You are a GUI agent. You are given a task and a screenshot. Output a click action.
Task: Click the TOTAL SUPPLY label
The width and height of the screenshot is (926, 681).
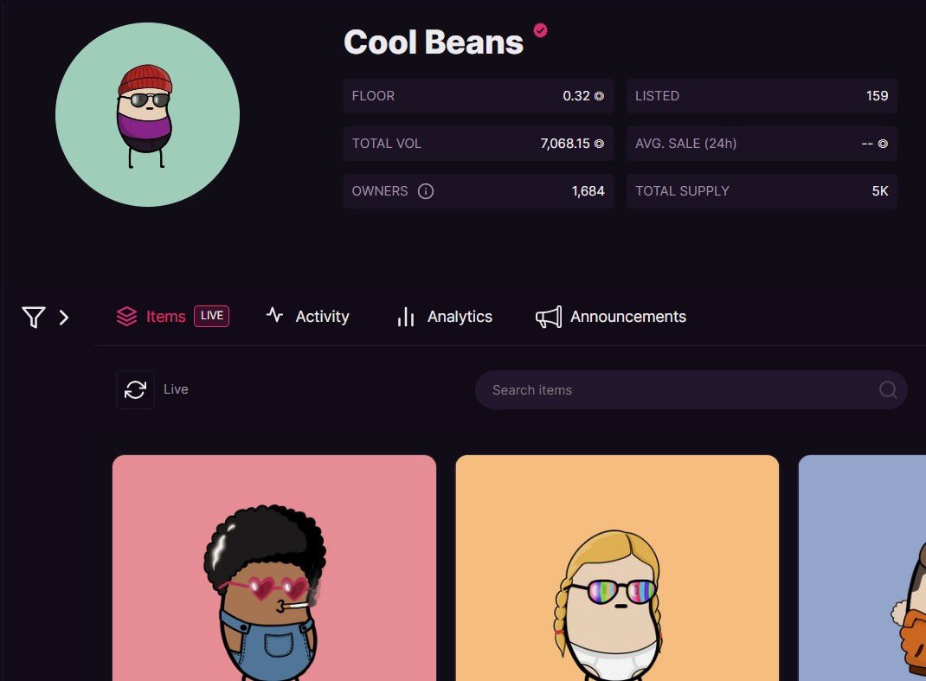coord(683,191)
